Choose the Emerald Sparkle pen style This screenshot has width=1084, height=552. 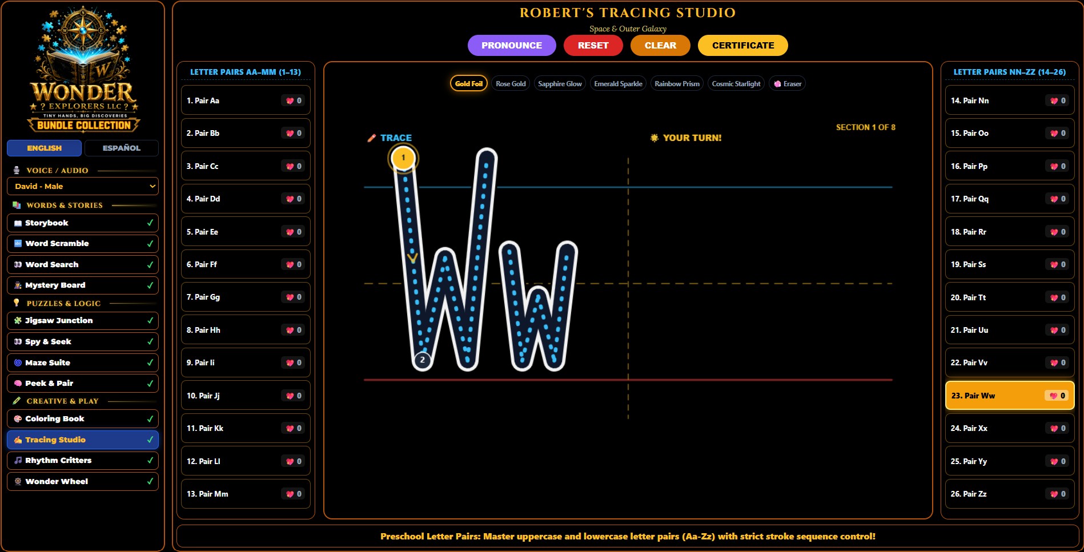point(618,84)
